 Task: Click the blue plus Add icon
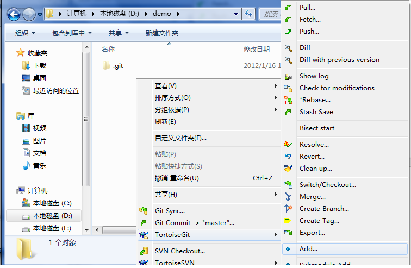coord(288,249)
